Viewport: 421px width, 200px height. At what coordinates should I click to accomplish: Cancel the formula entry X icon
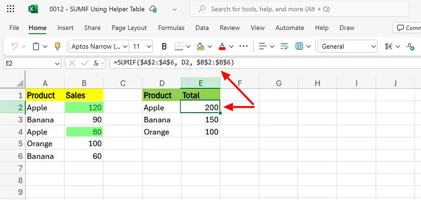click(x=72, y=63)
